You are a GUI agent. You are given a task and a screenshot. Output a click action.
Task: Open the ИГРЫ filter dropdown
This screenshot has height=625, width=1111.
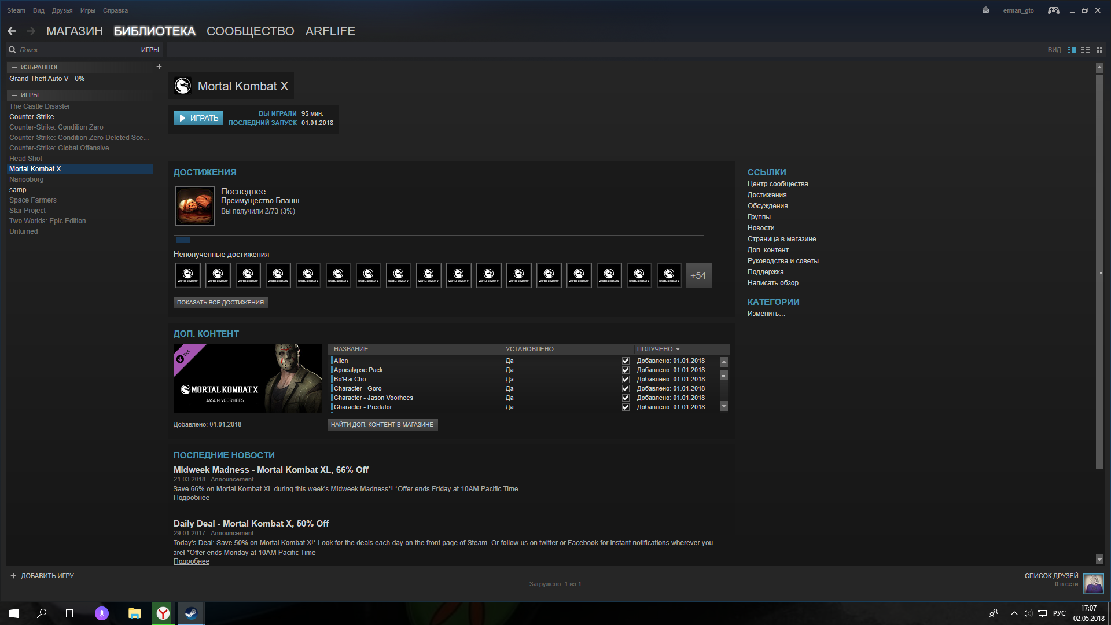(150, 50)
